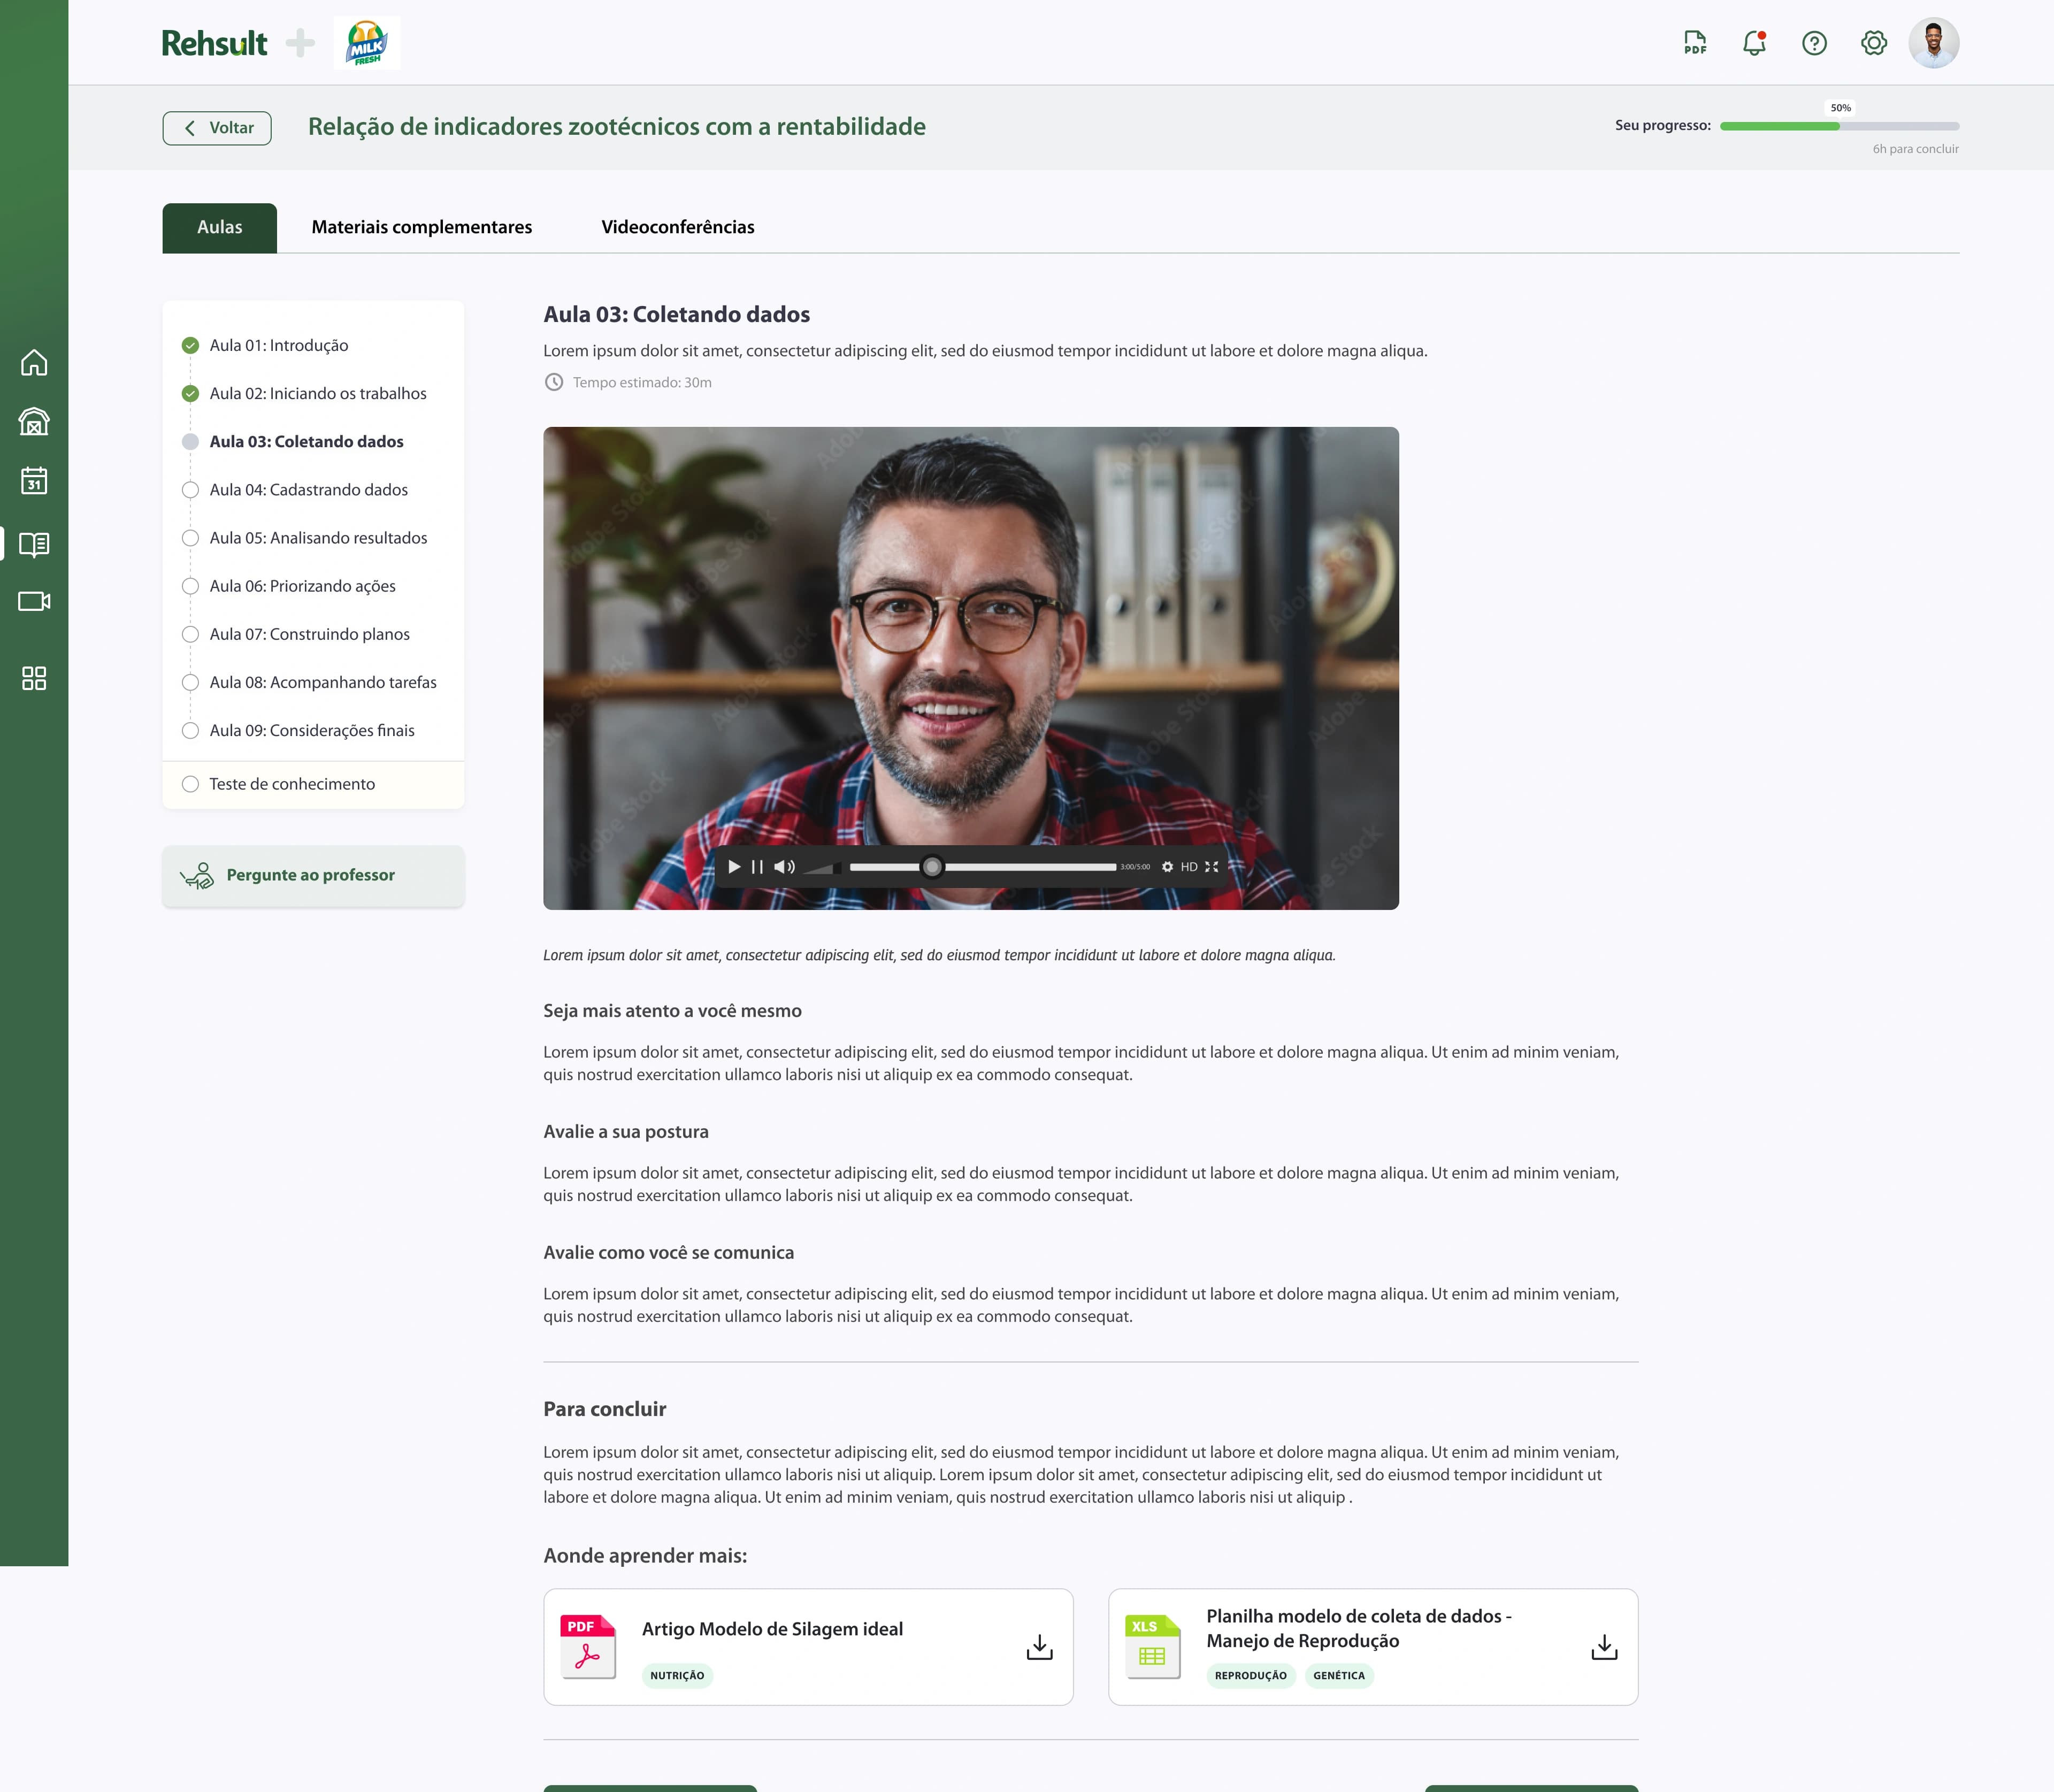2054x1792 pixels.
Task: Select Aula 06: Priorizando ações
Action: [303, 586]
